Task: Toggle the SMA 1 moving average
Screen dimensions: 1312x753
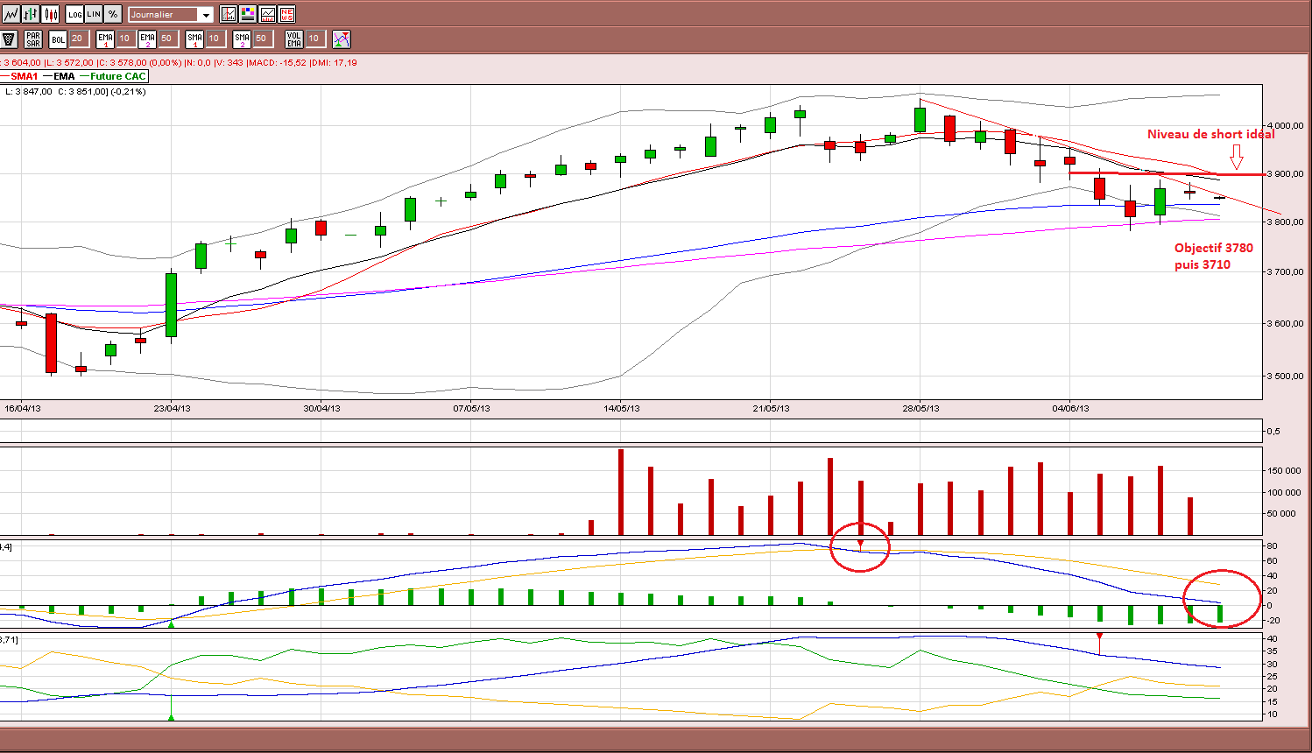Action: [194, 39]
